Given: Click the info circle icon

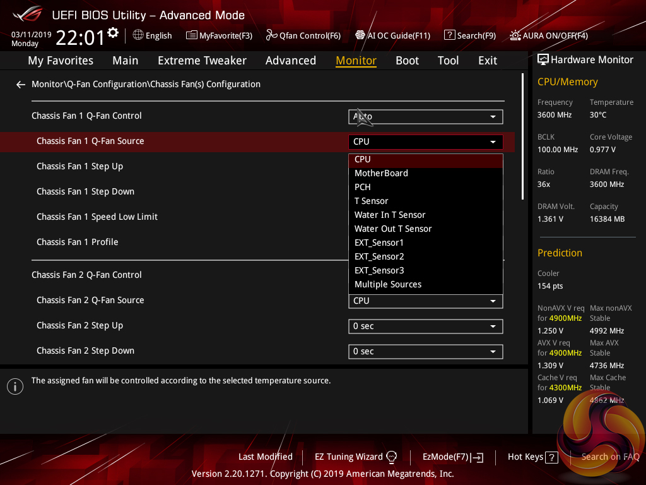Looking at the screenshot, I should click(15, 386).
